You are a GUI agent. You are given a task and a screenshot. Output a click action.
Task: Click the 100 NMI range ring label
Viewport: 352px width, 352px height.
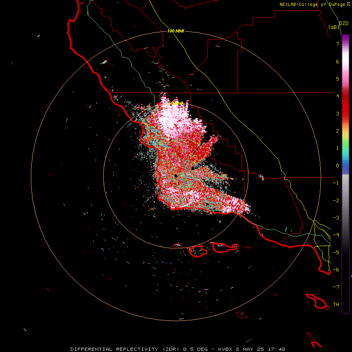176,31
